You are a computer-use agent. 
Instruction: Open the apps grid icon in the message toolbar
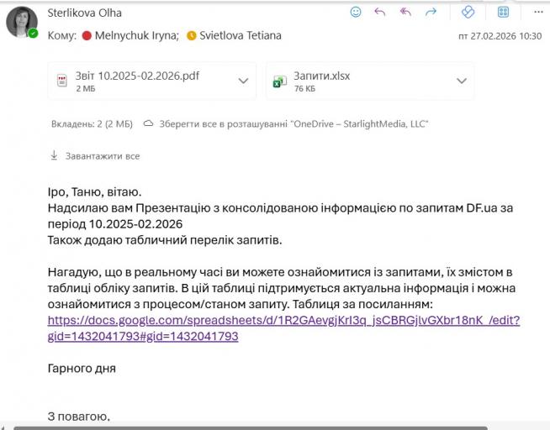coord(504,13)
